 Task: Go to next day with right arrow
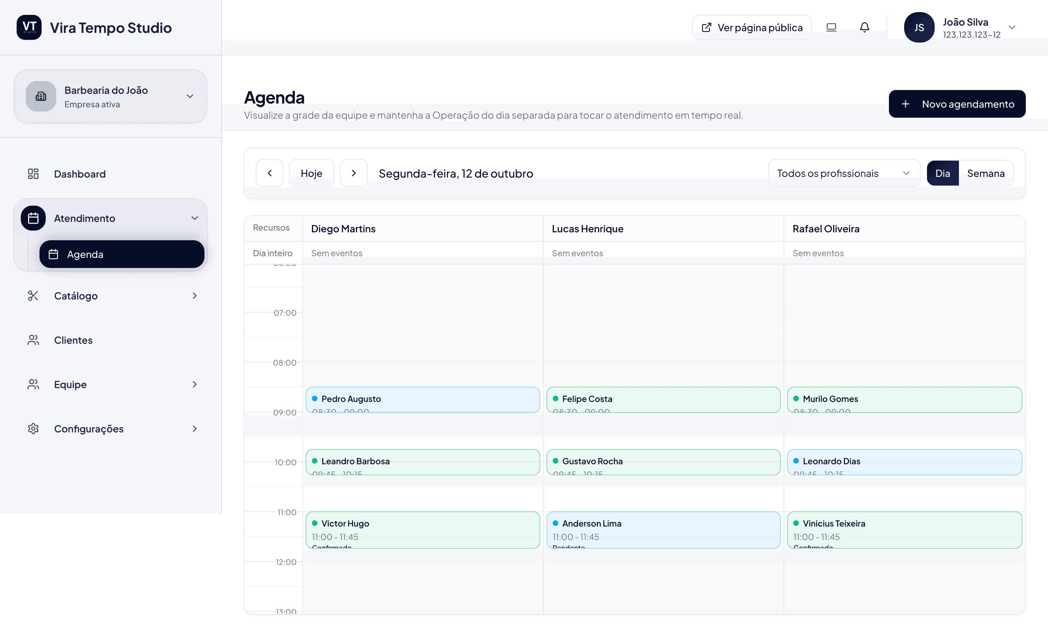pyautogui.click(x=353, y=173)
